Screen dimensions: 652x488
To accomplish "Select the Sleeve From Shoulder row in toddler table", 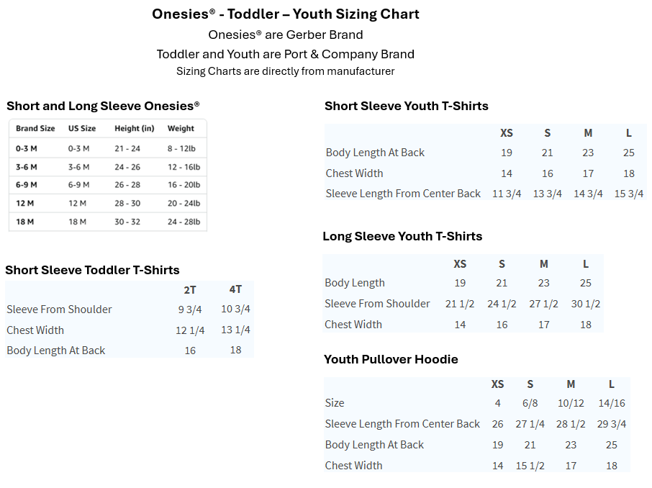I will [x=59, y=309].
